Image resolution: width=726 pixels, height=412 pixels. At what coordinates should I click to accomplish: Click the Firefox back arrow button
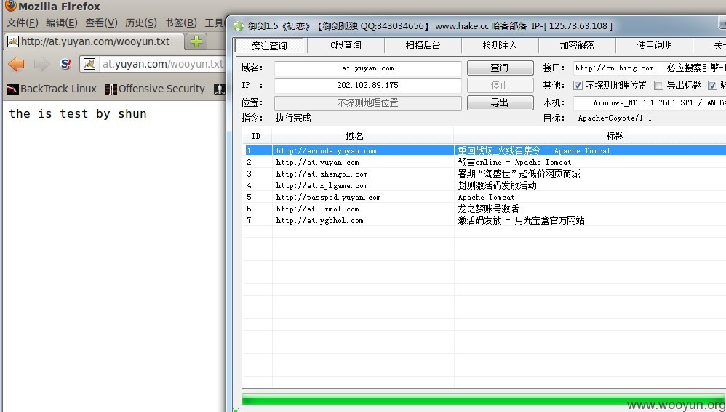click(16, 64)
